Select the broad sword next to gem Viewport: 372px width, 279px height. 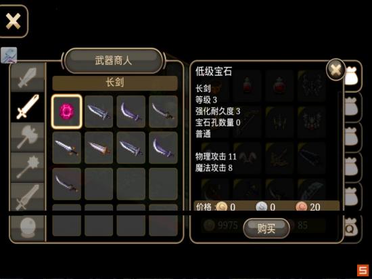pos(99,111)
